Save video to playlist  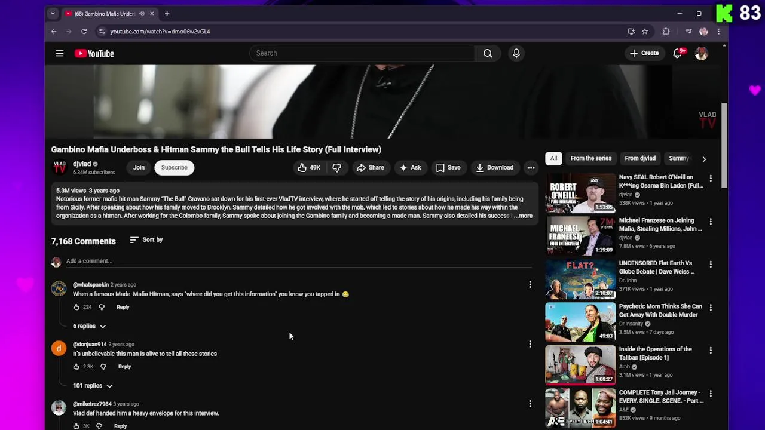(448, 168)
